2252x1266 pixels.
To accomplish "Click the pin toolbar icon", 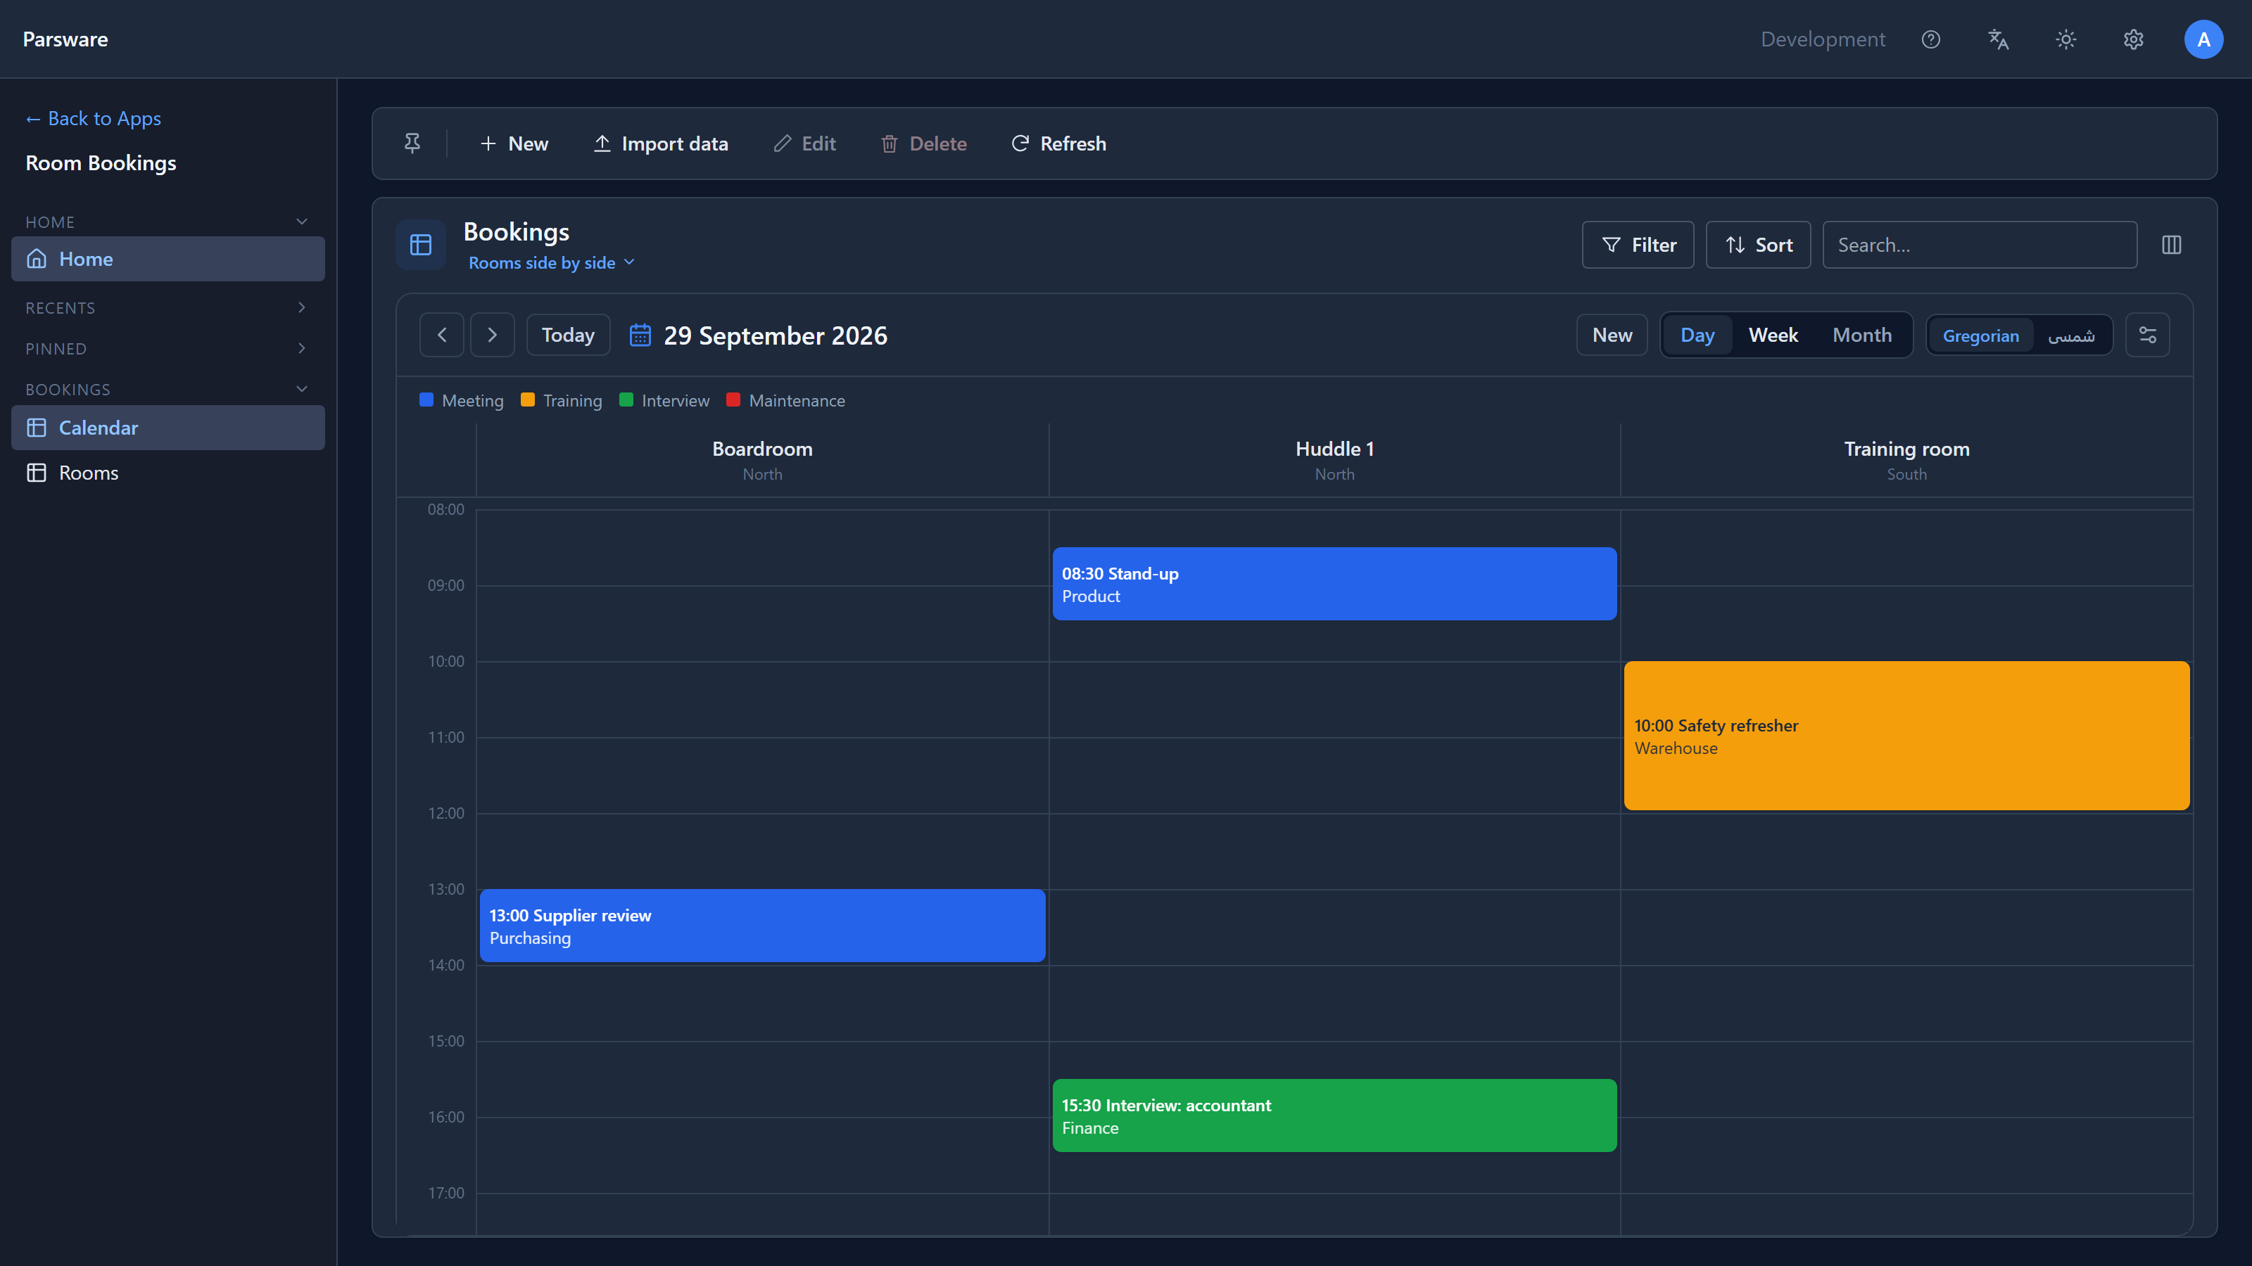I will coord(412,143).
